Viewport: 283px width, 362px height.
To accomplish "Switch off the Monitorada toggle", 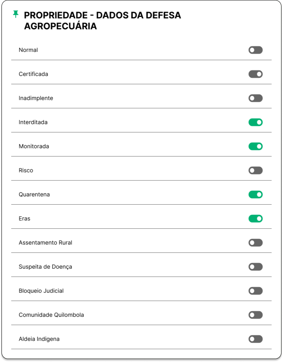I will [x=256, y=146].
